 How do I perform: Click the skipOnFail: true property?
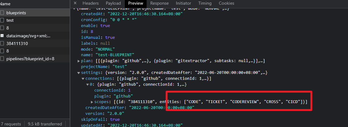point(100,120)
